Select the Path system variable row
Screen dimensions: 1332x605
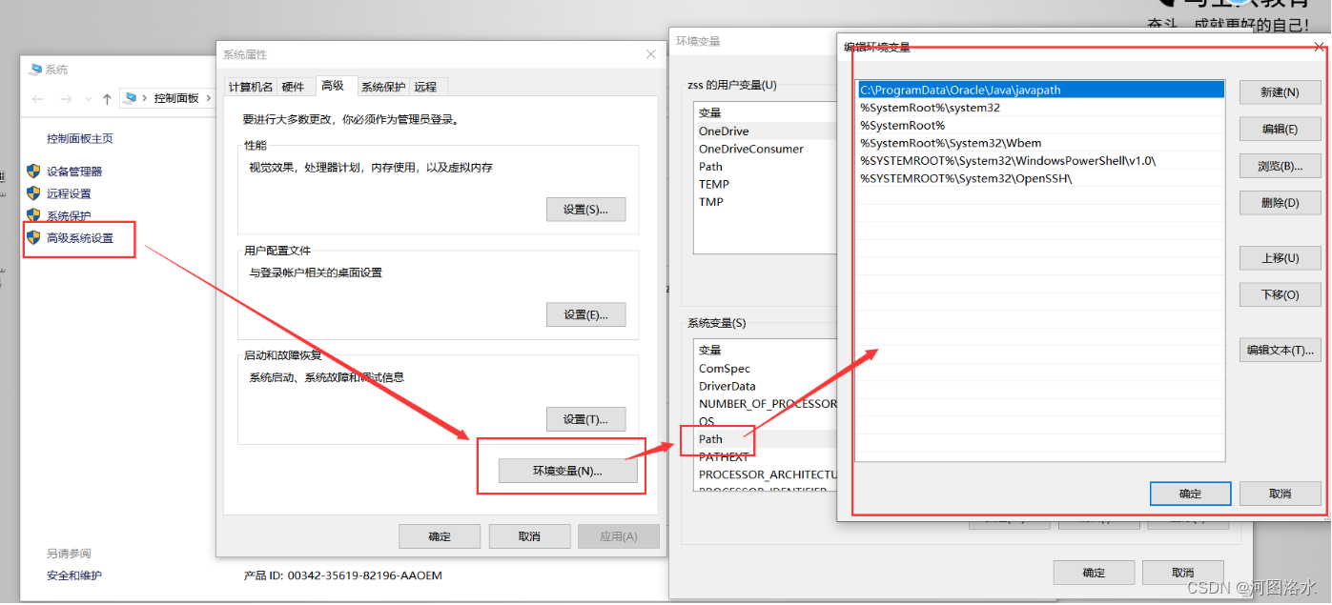[x=710, y=439]
